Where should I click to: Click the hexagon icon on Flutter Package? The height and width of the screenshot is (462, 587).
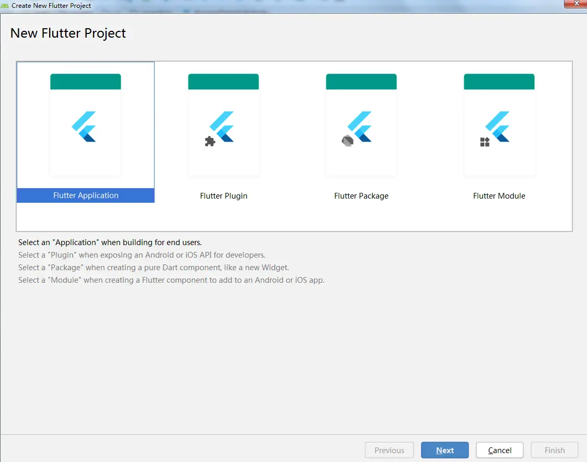(347, 141)
